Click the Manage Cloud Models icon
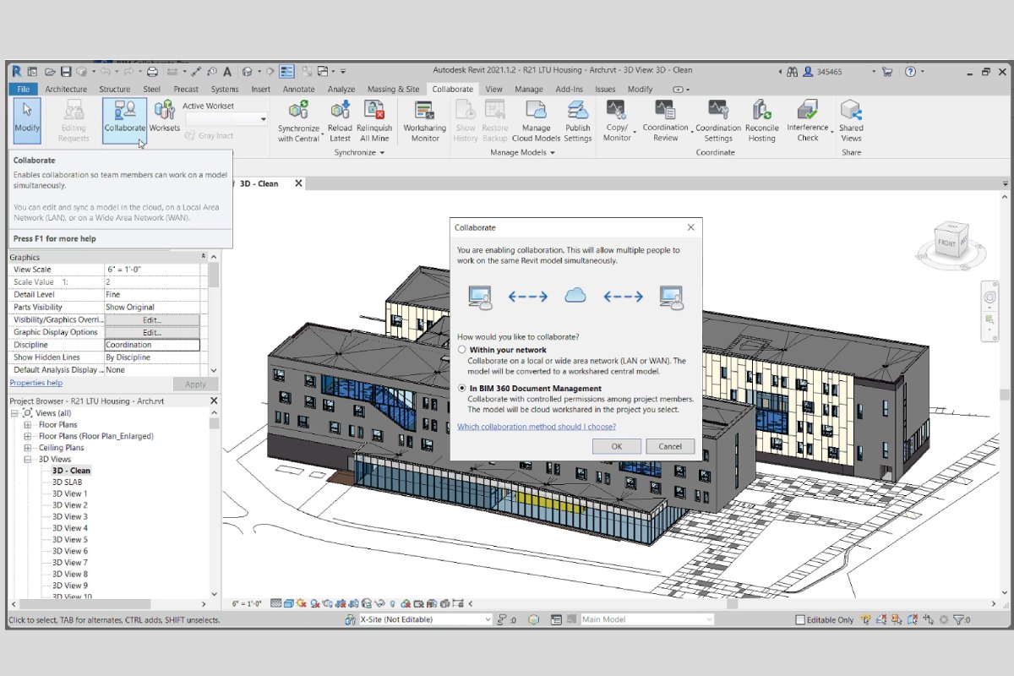Viewport: 1014px width, 676px height. [536, 111]
